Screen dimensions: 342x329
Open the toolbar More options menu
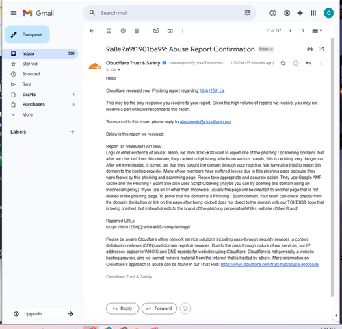point(183,31)
